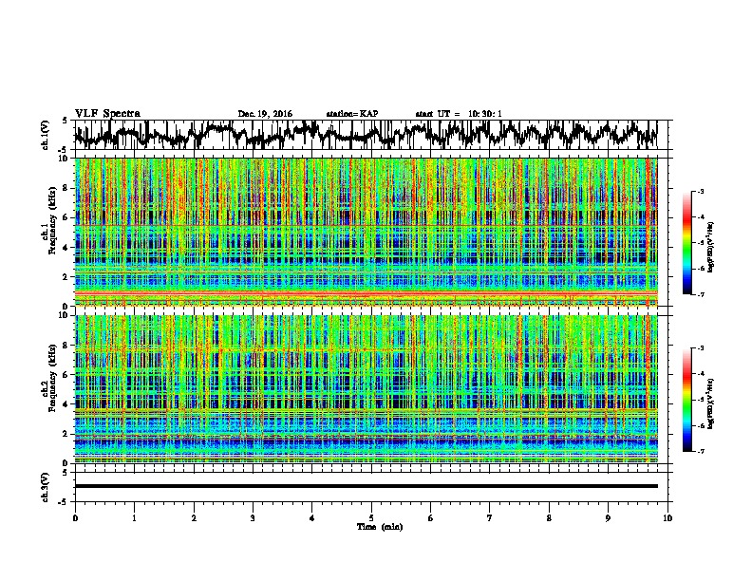This screenshot has width=752, height=581.
Task: Click the "ch.3(V)" axis label
Action: click(46, 487)
